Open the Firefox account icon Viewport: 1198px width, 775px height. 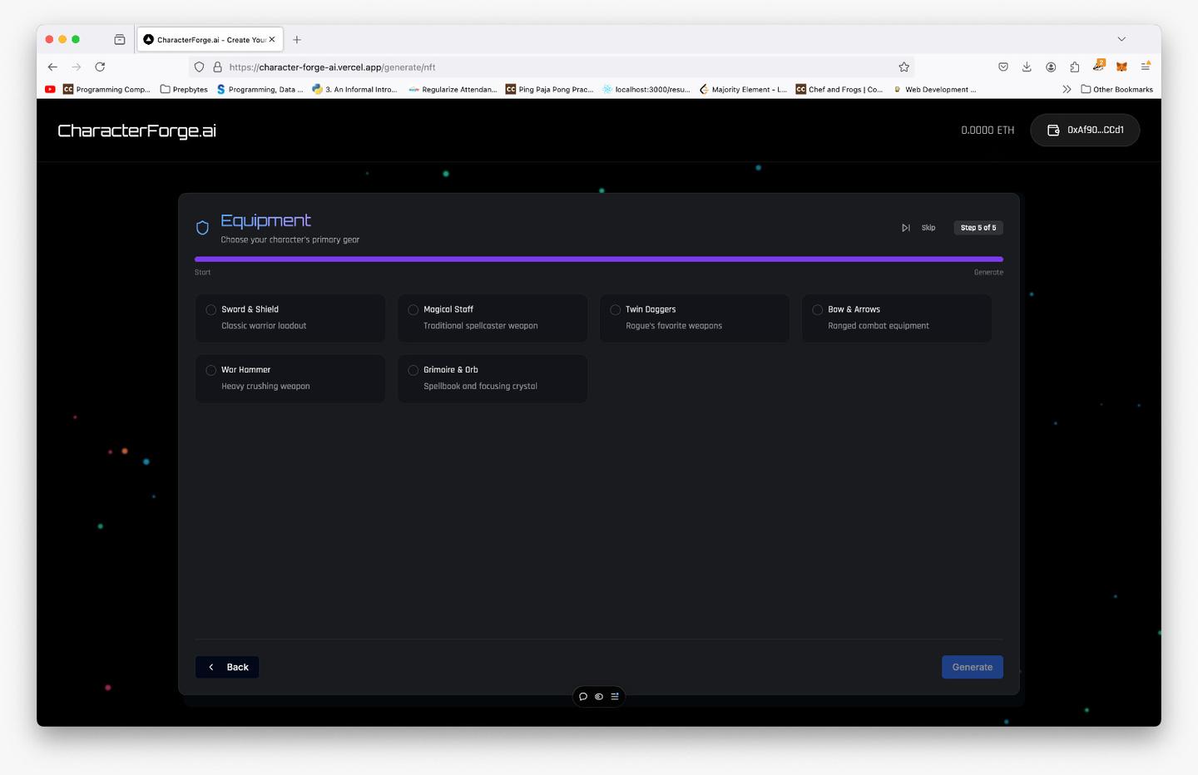pos(1051,67)
